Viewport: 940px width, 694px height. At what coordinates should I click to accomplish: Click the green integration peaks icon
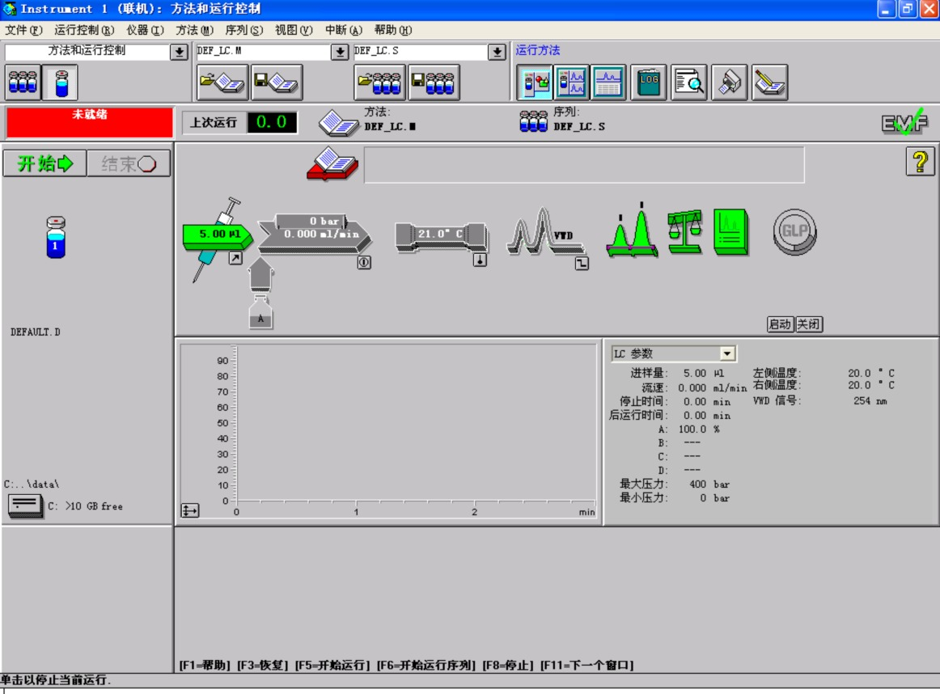pos(632,235)
